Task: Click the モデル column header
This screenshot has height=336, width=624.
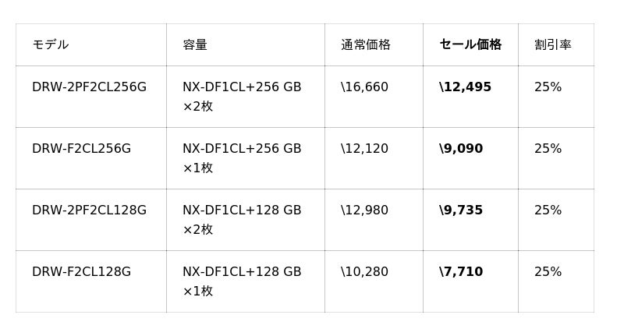Action: pos(51,45)
